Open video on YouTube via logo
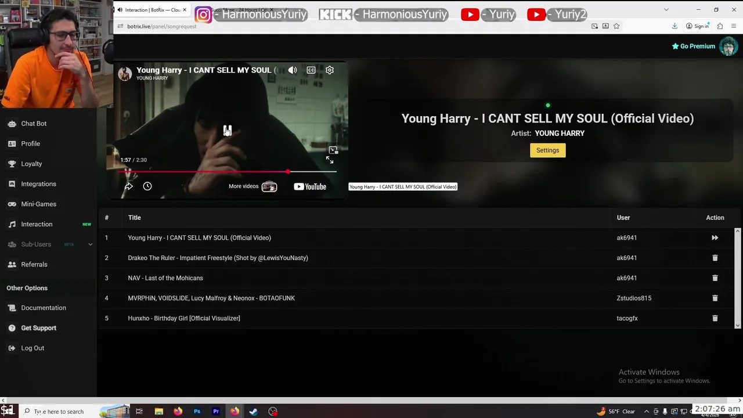This screenshot has height=418, width=743. (310, 186)
